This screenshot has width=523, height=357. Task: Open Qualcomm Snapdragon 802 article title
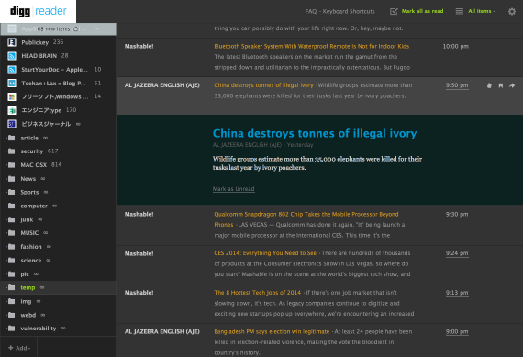tap(306, 219)
